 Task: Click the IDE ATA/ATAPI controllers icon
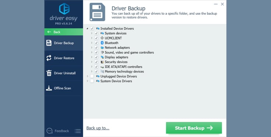coord(102,67)
